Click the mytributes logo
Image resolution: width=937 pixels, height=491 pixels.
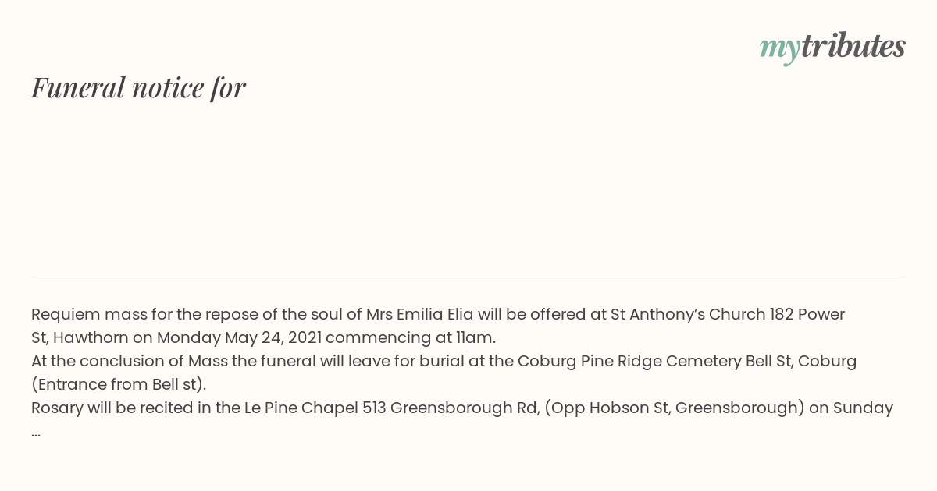click(x=832, y=47)
